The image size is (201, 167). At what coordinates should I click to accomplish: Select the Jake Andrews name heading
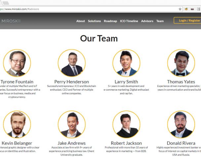pos(71,143)
